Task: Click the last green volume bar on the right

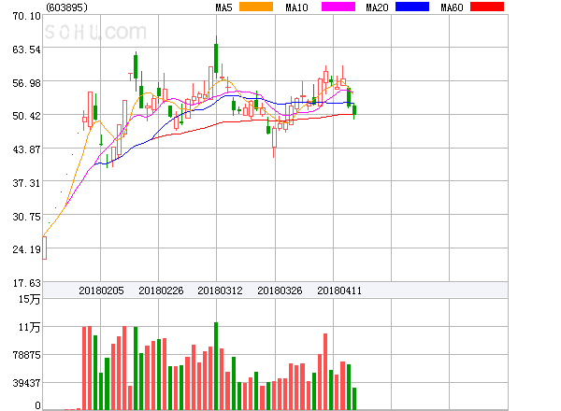Action: [354, 399]
